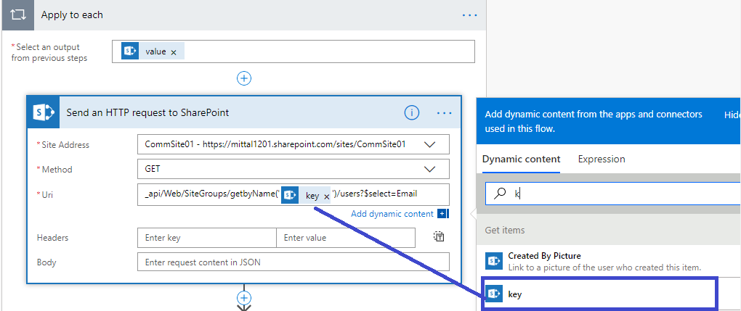The image size is (741, 311).
Task: Click the SharePoint icon on the HTTP request header
Action: pos(44,112)
